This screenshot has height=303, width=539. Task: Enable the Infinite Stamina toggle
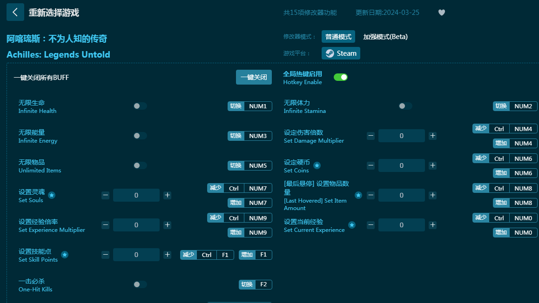[405, 106]
